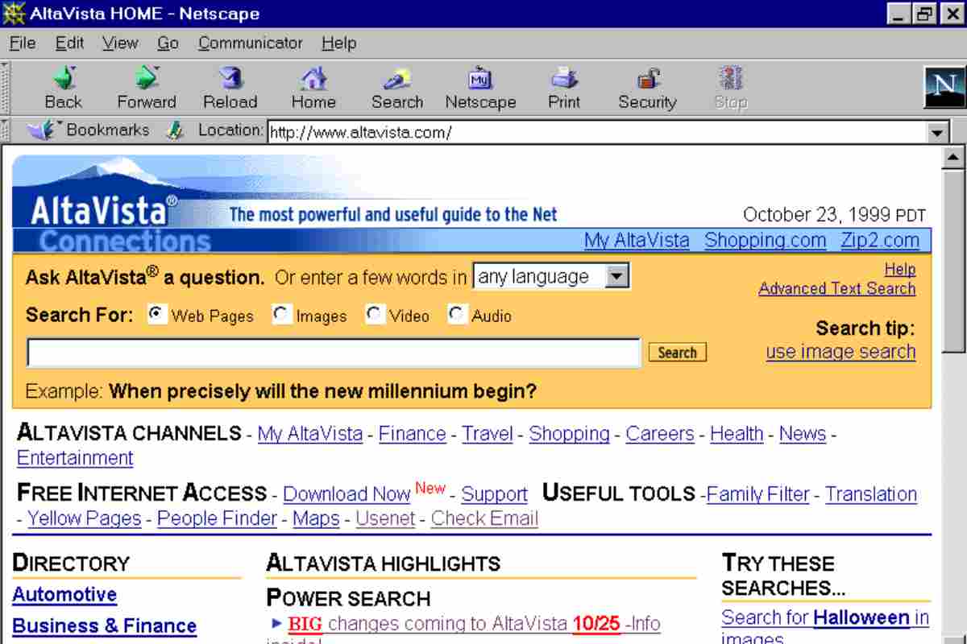This screenshot has height=644, width=967.
Task: Select the Images search radio button
Action: (281, 315)
